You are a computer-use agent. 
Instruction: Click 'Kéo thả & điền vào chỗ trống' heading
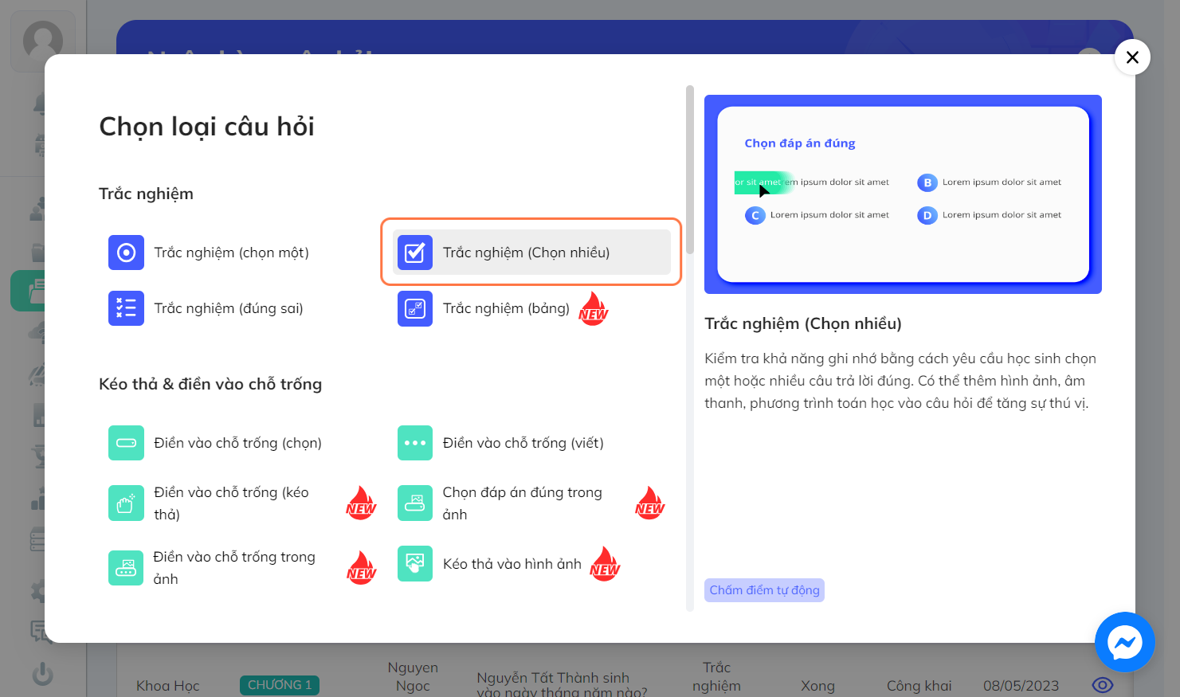click(x=210, y=384)
